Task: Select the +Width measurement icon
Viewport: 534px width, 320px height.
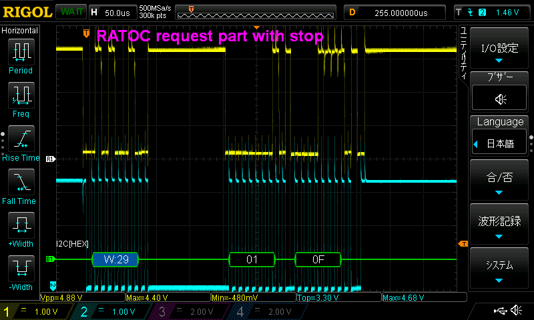Action: click(21, 225)
